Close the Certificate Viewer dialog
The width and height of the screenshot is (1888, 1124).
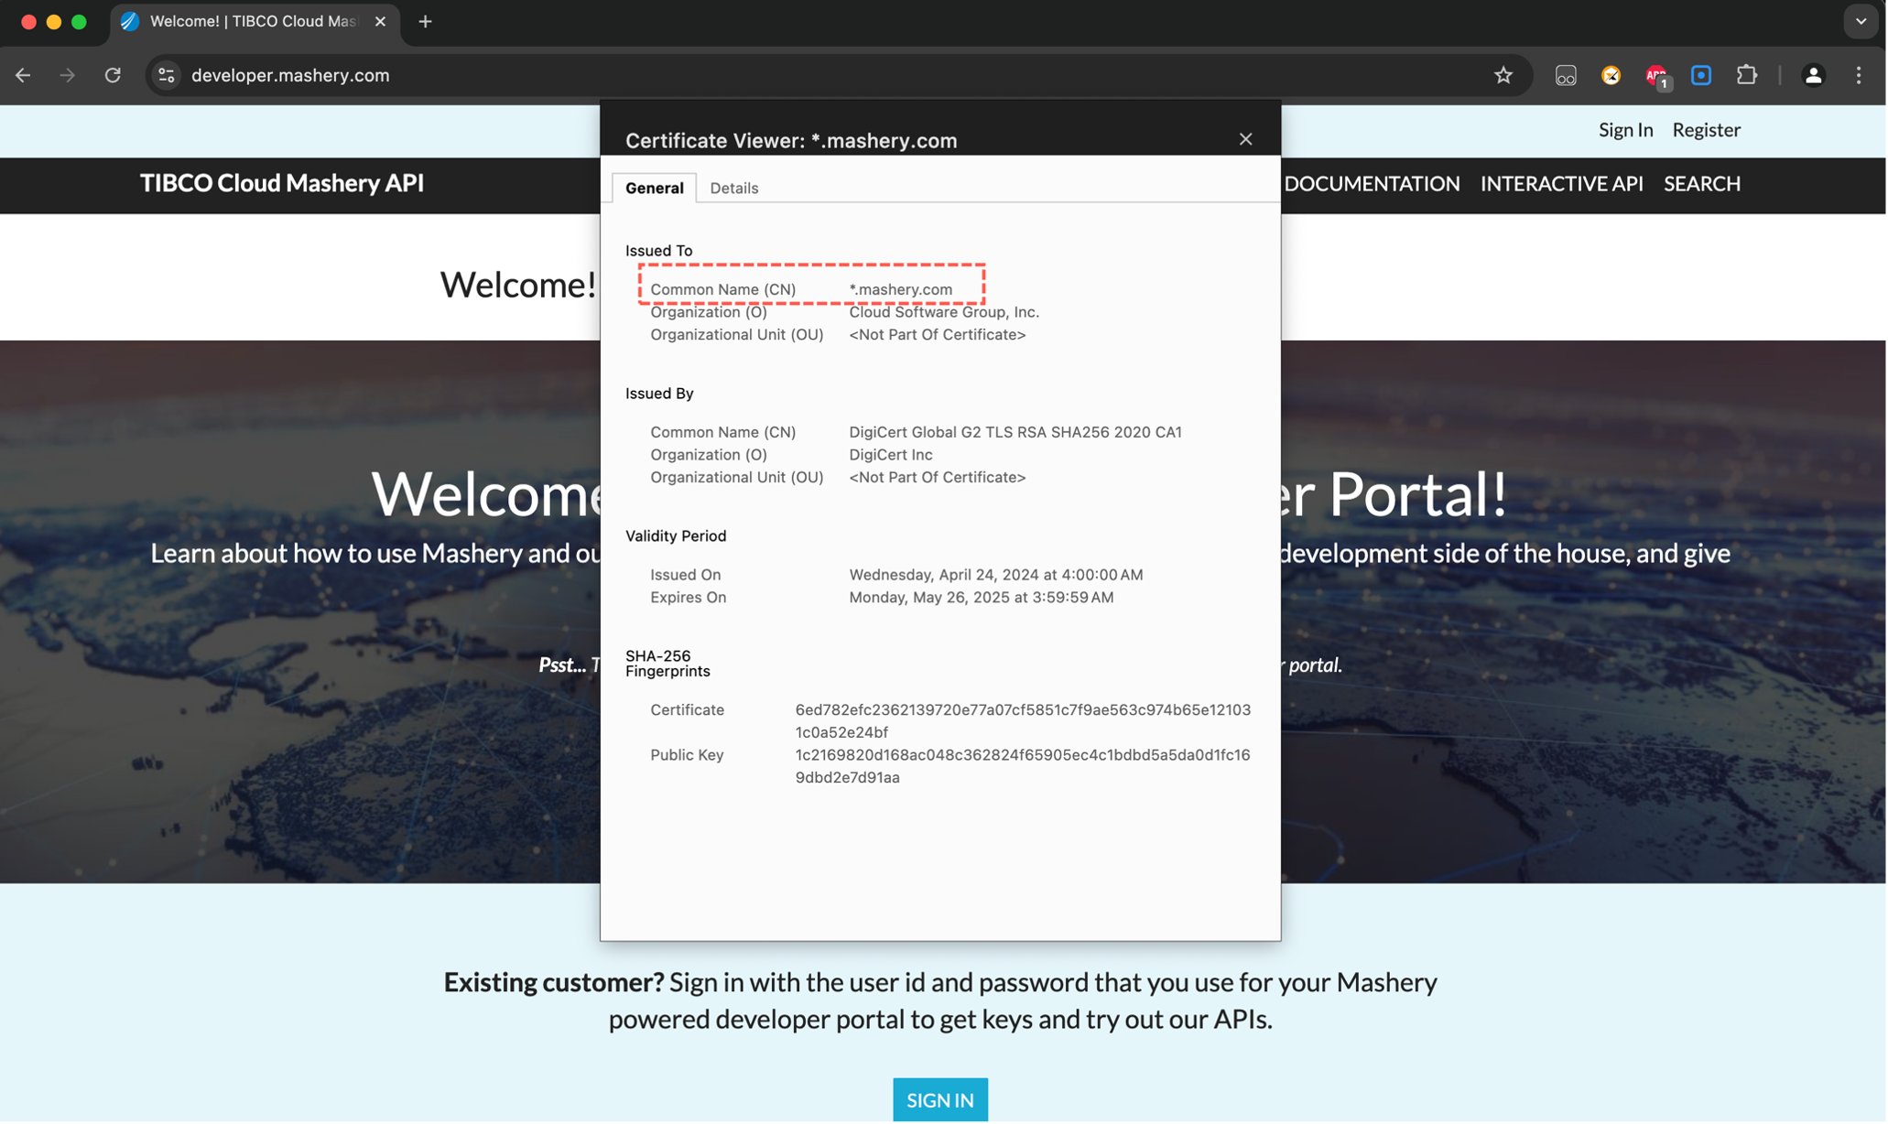tap(1245, 139)
